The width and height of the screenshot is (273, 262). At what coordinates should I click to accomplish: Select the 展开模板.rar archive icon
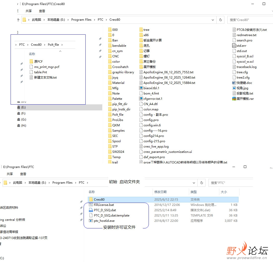(234, 99)
